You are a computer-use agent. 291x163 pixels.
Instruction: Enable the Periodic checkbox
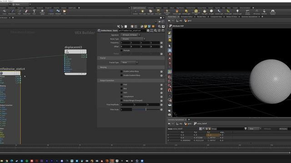tap(121, 50)
